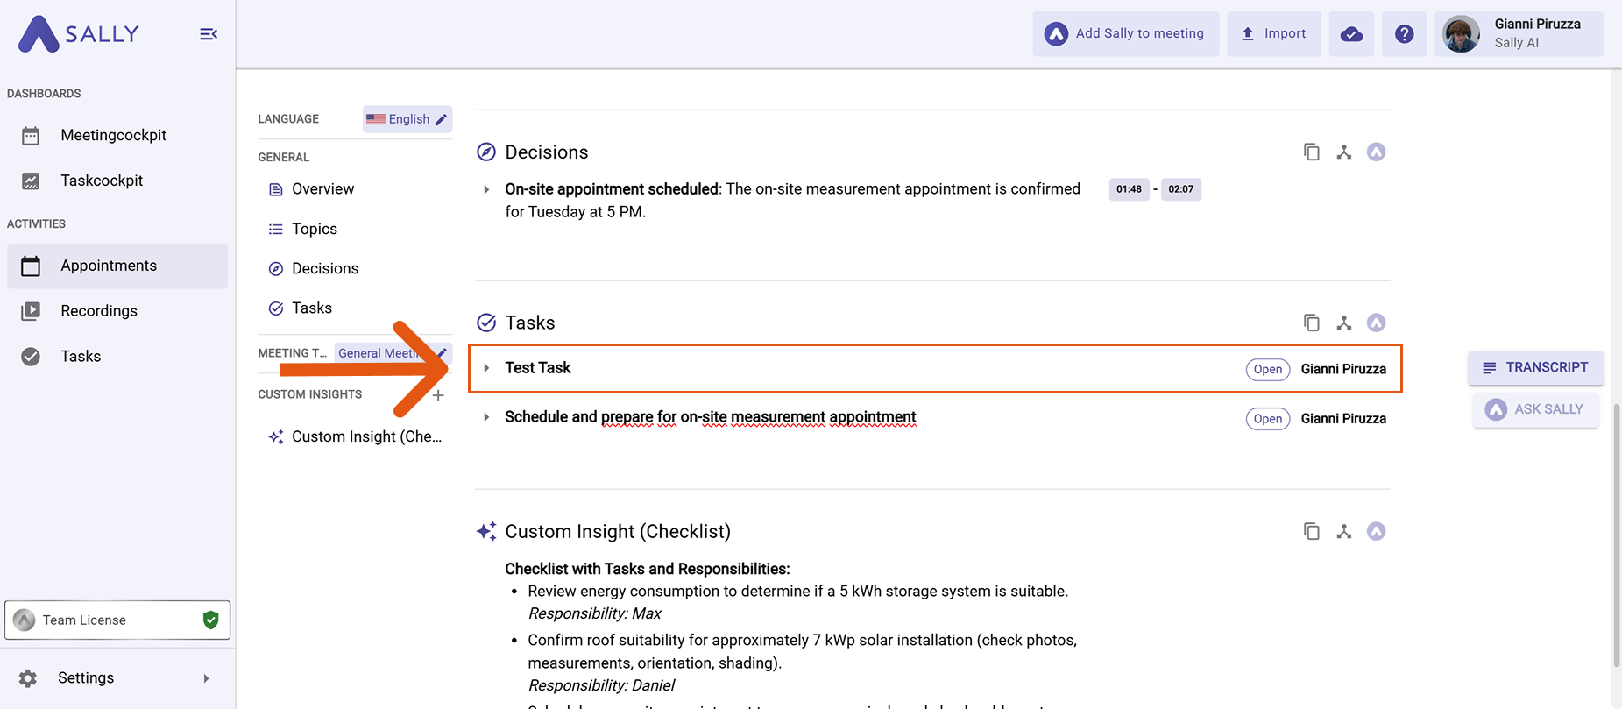The height and width of the screenshot is (709, 1622).
Task: Jump to timestamp 01:48 in the recording
Action: pos(1129,189)
